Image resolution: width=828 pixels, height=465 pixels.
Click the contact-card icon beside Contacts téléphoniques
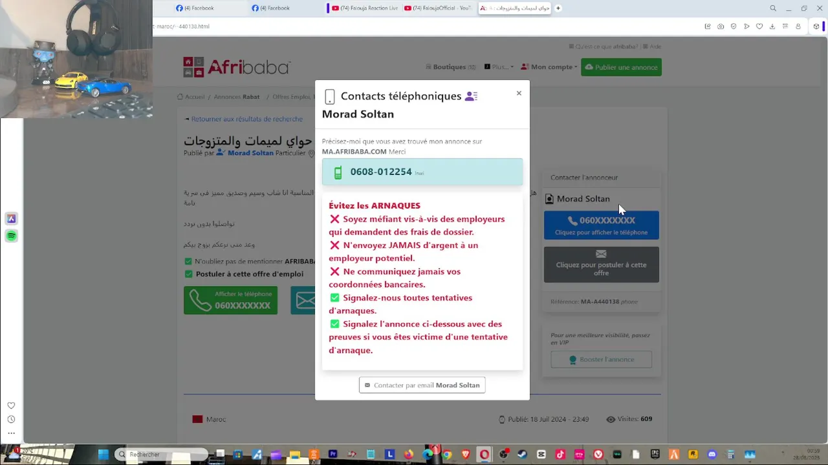tap(472, 96)
